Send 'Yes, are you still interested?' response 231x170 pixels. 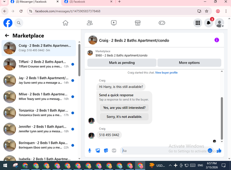coord(124,108)
